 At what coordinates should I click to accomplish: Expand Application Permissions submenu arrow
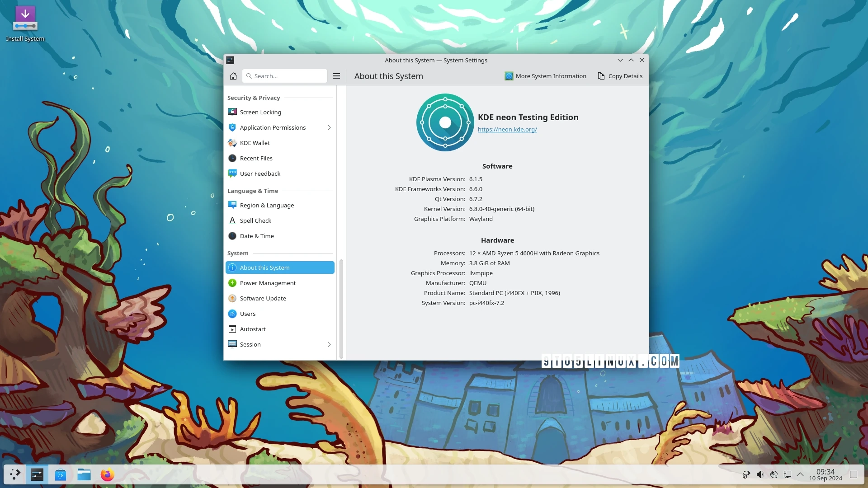329,127
